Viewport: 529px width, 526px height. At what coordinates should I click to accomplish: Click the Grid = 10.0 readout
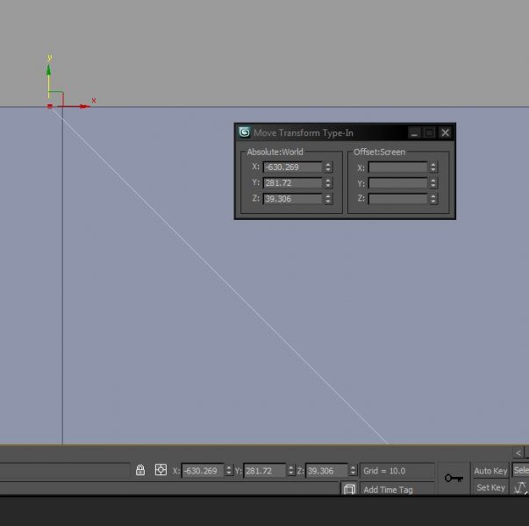click(397, 471)
